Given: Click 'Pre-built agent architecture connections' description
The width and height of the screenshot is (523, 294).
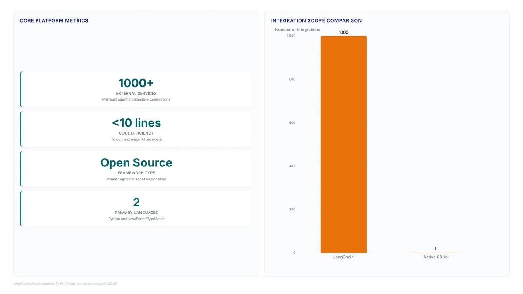Looking at the screenshot, I should (136, 100).
